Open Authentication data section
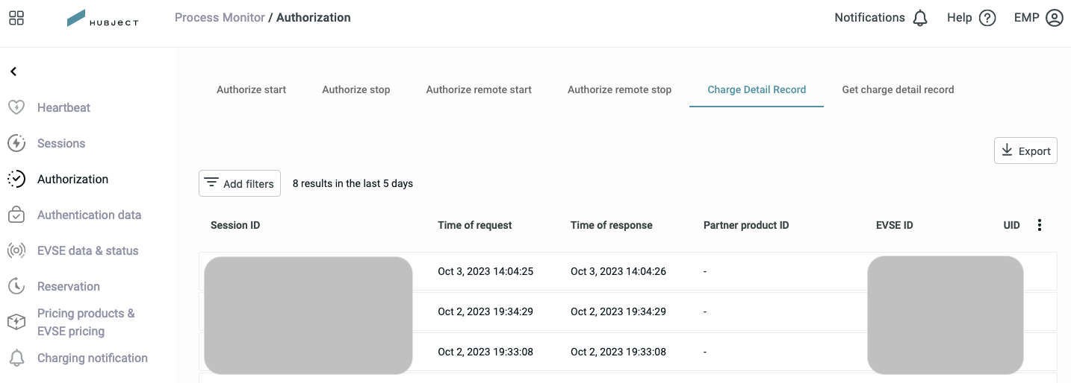Image resolution: width=1071 pixels, height=383 pixels. coord(89,215)
